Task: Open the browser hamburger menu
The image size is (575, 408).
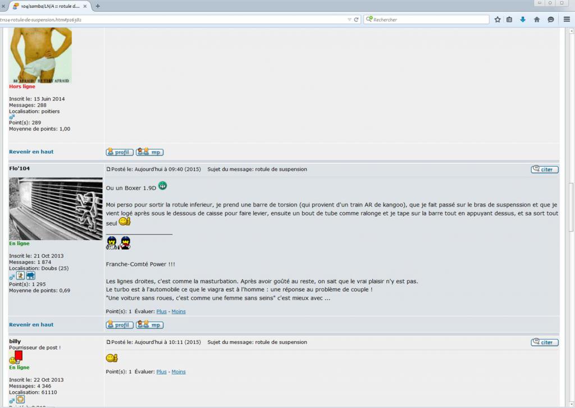Action: tap(567, 20)
